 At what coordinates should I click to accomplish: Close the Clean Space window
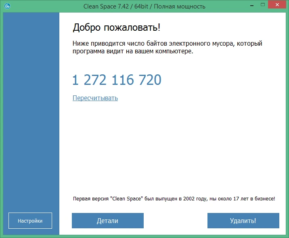click(x=277, y=5)
